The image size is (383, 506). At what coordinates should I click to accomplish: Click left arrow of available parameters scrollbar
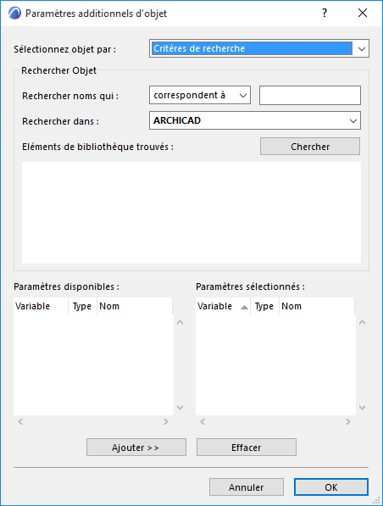(x=20, y=421)
